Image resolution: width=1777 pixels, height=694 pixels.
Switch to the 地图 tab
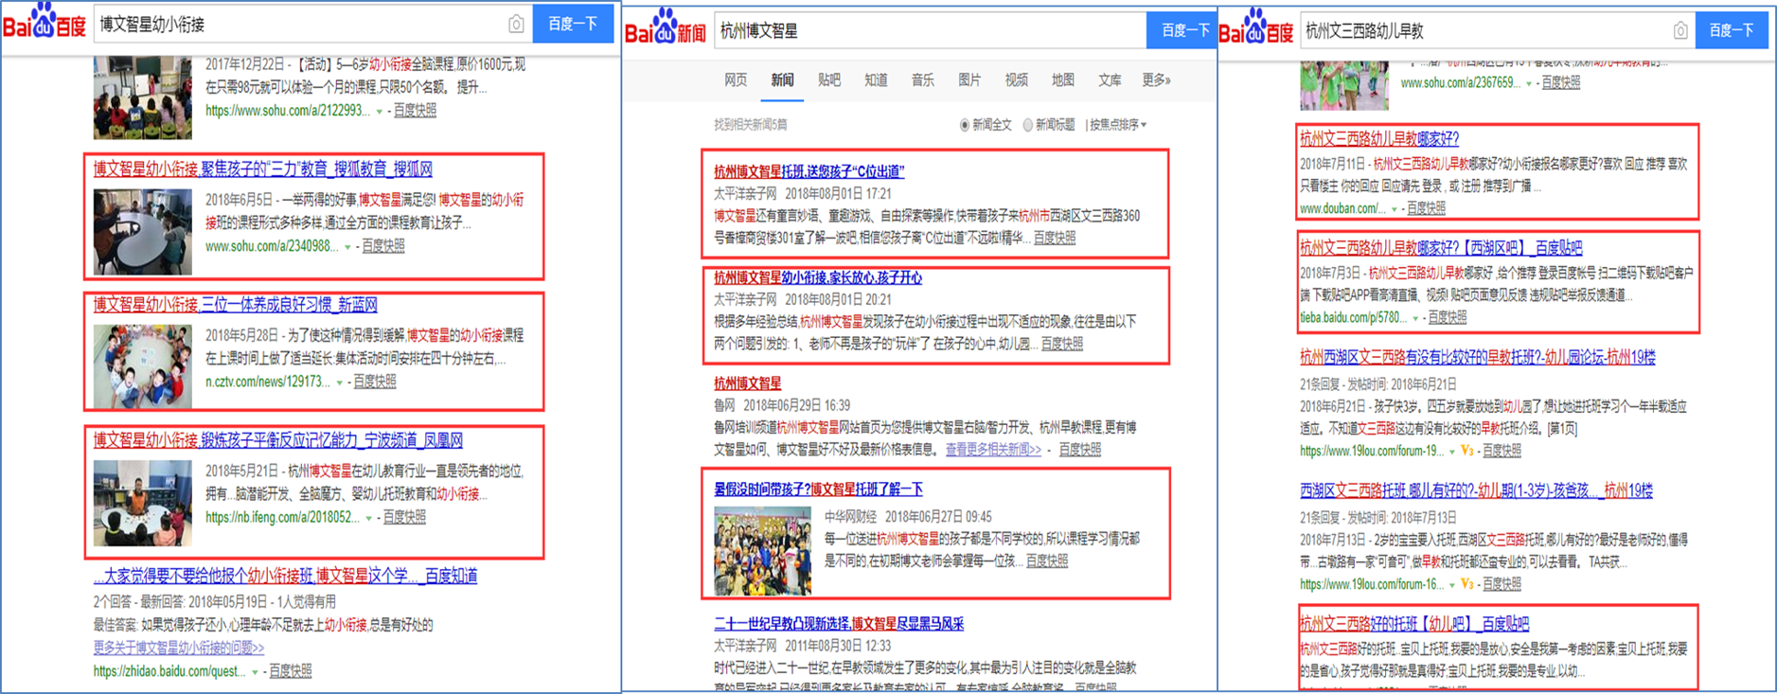[x=1063, y=80]
